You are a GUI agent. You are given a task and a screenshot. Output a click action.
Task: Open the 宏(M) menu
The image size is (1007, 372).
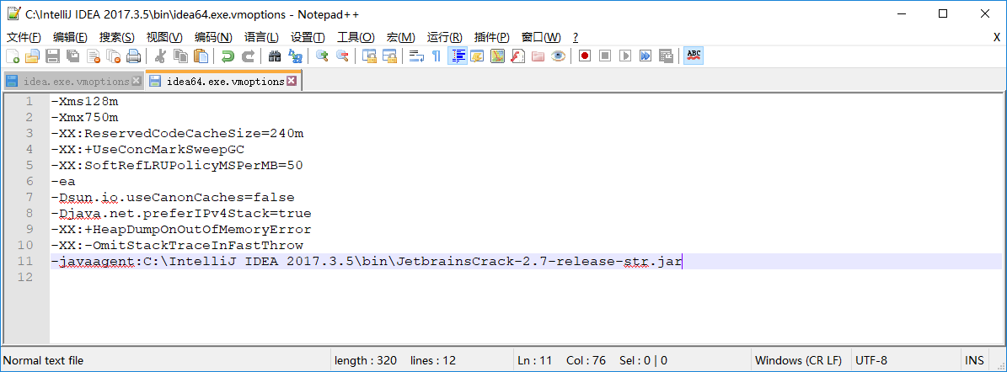(401, 37)
